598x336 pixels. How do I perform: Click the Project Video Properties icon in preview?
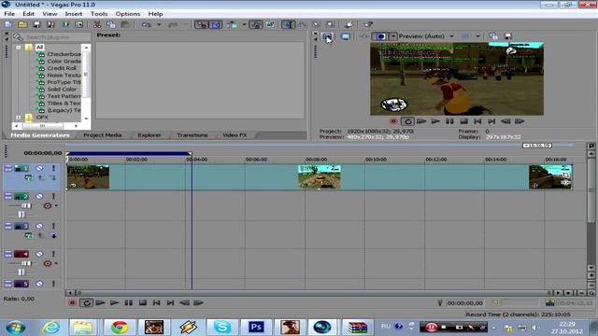click(328, 36)
